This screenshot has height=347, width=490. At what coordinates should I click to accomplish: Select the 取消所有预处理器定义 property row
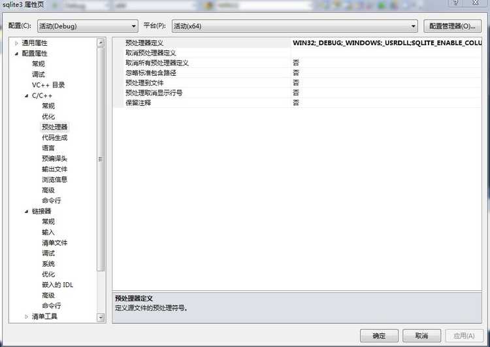tap(297, 63)
